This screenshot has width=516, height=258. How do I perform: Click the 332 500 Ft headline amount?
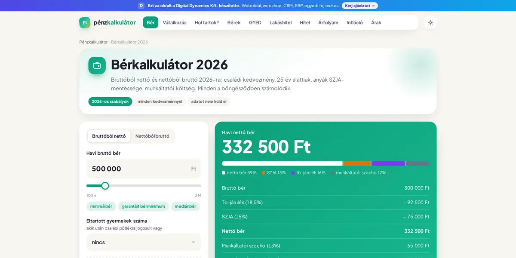pos(266,147)
